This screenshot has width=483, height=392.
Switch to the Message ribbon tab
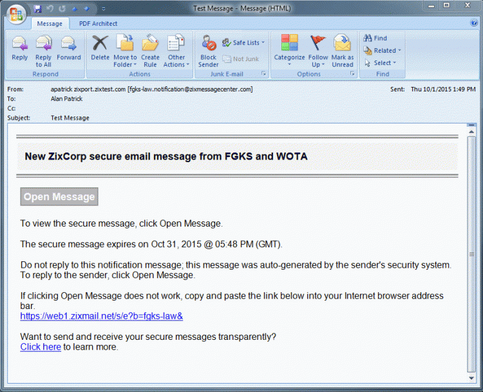pos(50,24)
